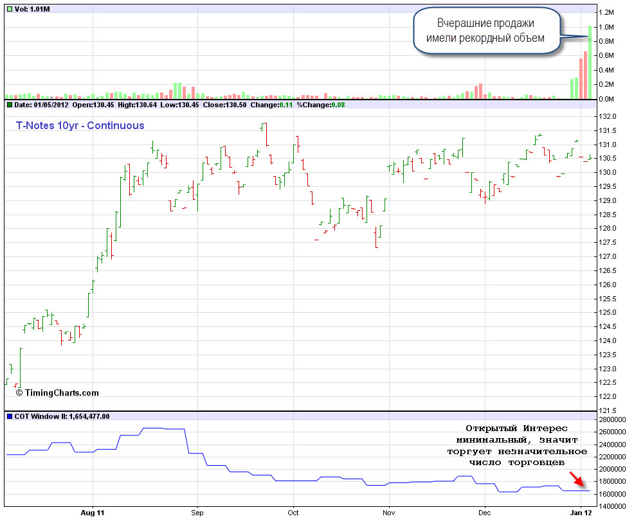634x521 pixels.
Task: Open the TimingCharts.com copyright link
Action: tap(58, 393)
